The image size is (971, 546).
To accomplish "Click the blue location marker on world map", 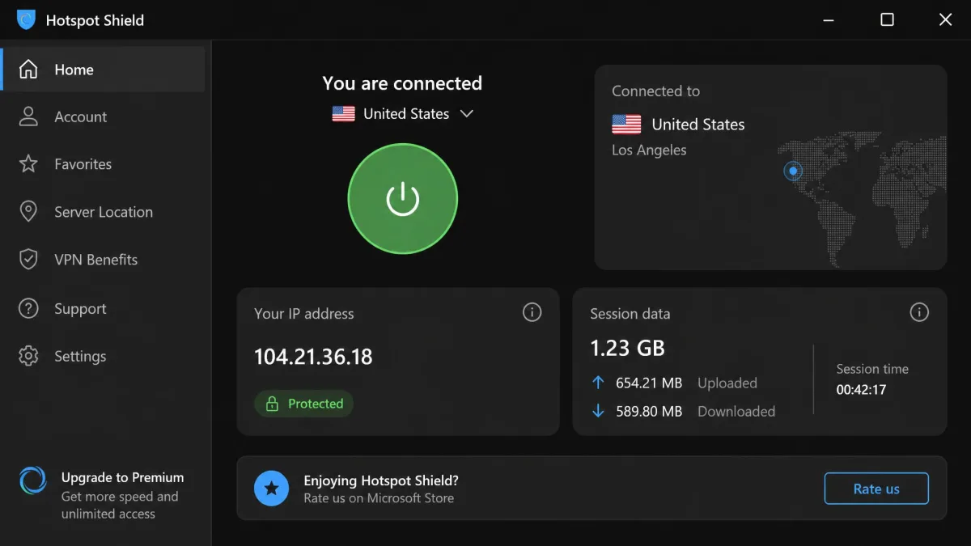I will point(793,171).
